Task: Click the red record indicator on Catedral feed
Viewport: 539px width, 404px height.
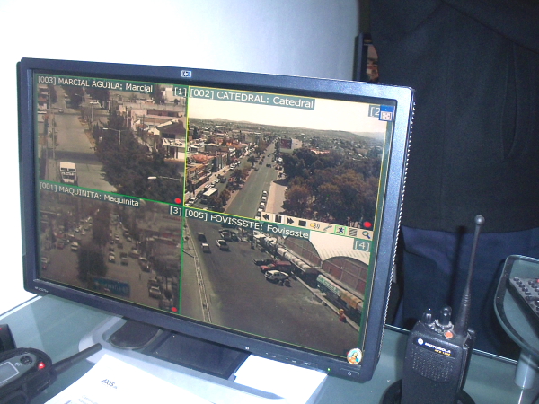Action: [367, 224]
